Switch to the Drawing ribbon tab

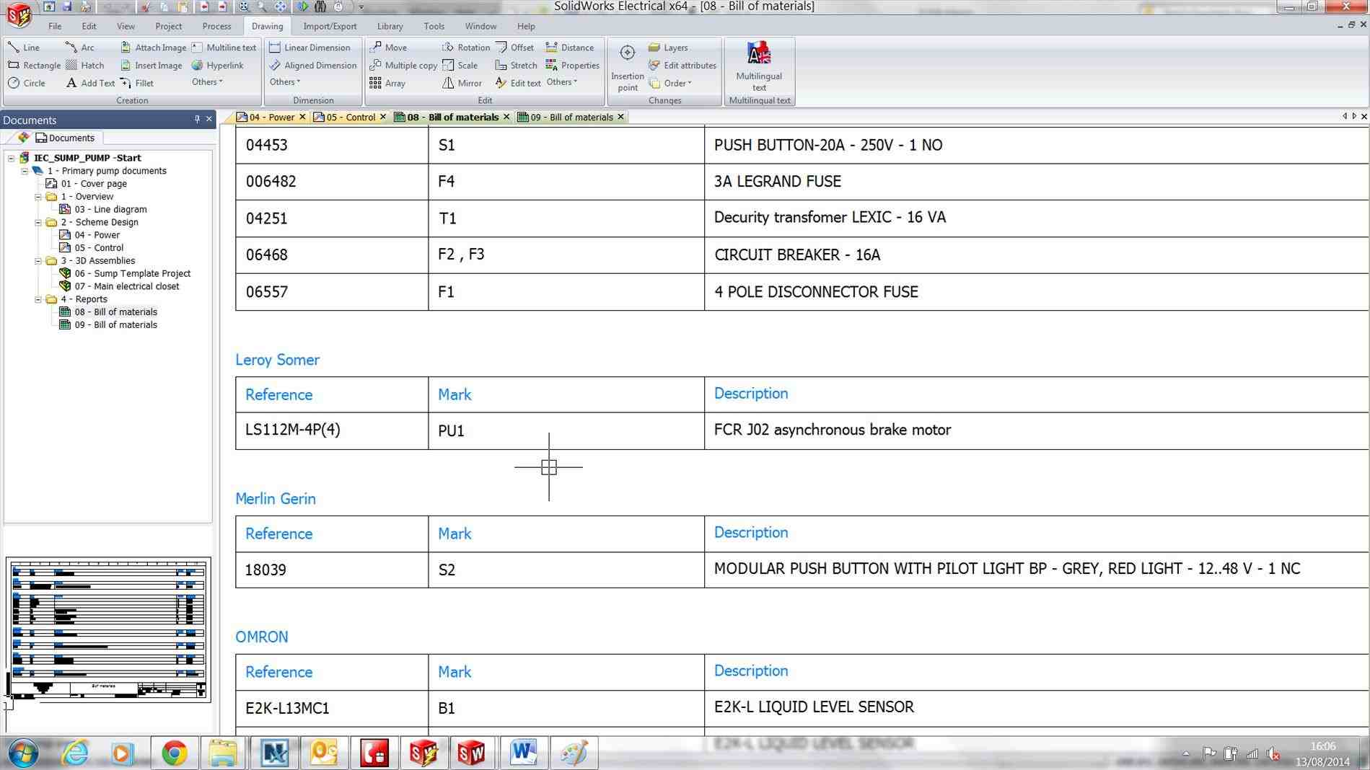pyautogui.click(x=267, y=26)
